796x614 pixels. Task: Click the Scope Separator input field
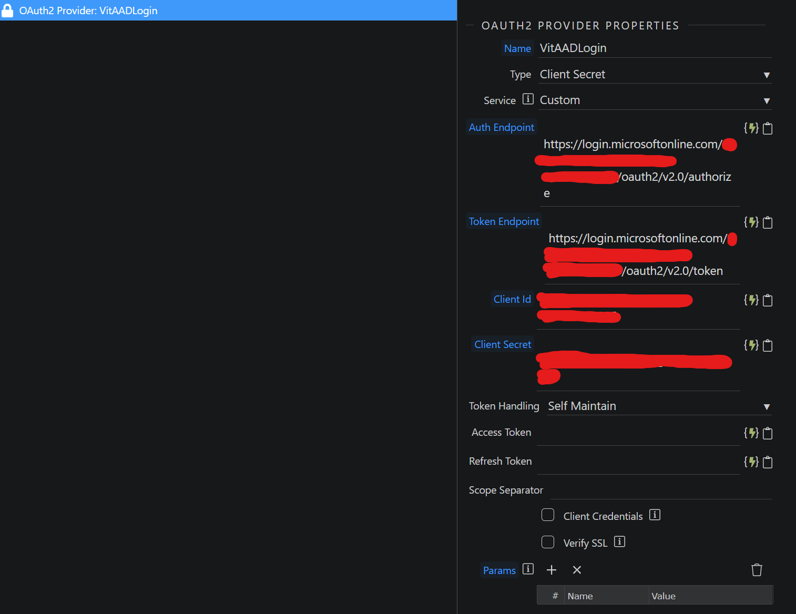(660, 490)
